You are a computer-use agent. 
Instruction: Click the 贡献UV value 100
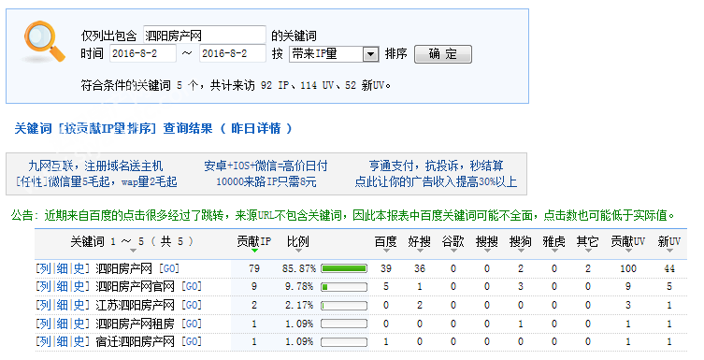click(628, 268)
